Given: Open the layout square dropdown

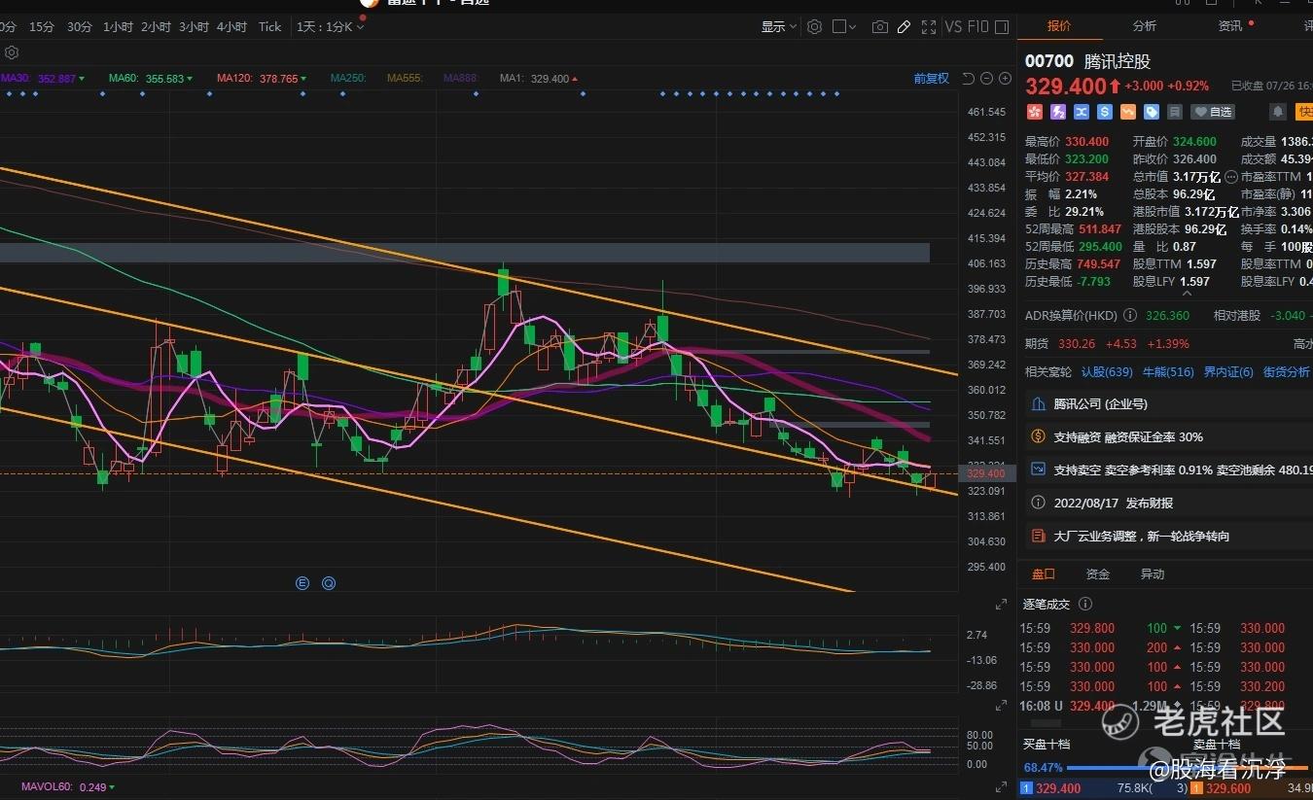Looking at the screenshot, I should [x=844, y=27].
